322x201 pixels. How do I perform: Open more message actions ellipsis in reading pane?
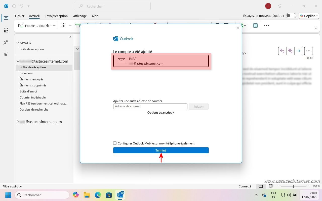click(308, 51)
